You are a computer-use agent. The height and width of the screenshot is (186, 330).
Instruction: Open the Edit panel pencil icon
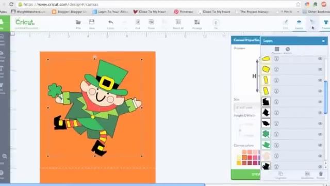(285, 22)
